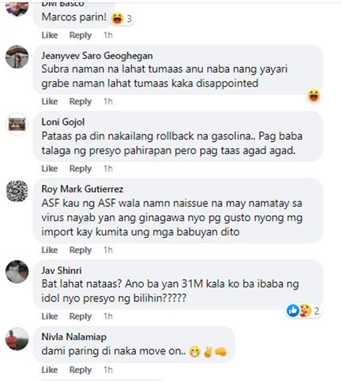Reply to Jav Shinri's comment
The height and width of the screenshot is (381, 342).
[80, 316]
